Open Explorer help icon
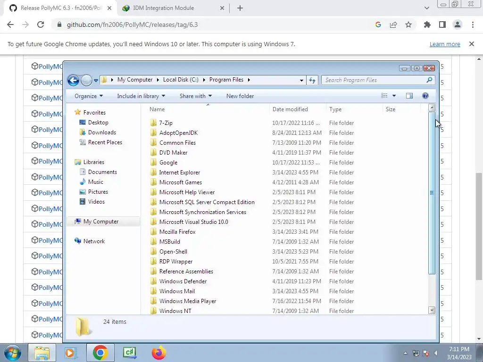This screenshot has height=362, width=483. [425, 96]
